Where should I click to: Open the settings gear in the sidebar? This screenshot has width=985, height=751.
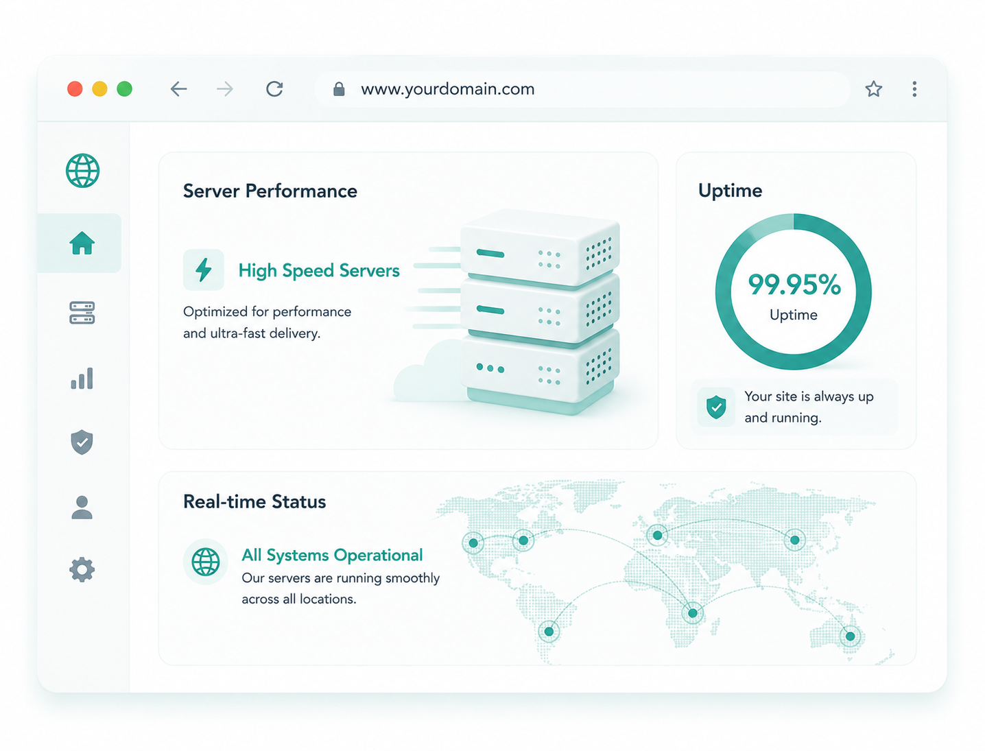tap(82, 569)
